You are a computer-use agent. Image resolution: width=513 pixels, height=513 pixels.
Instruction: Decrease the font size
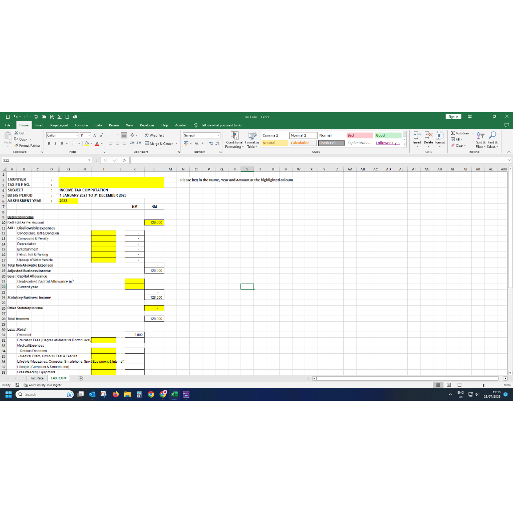101,135
